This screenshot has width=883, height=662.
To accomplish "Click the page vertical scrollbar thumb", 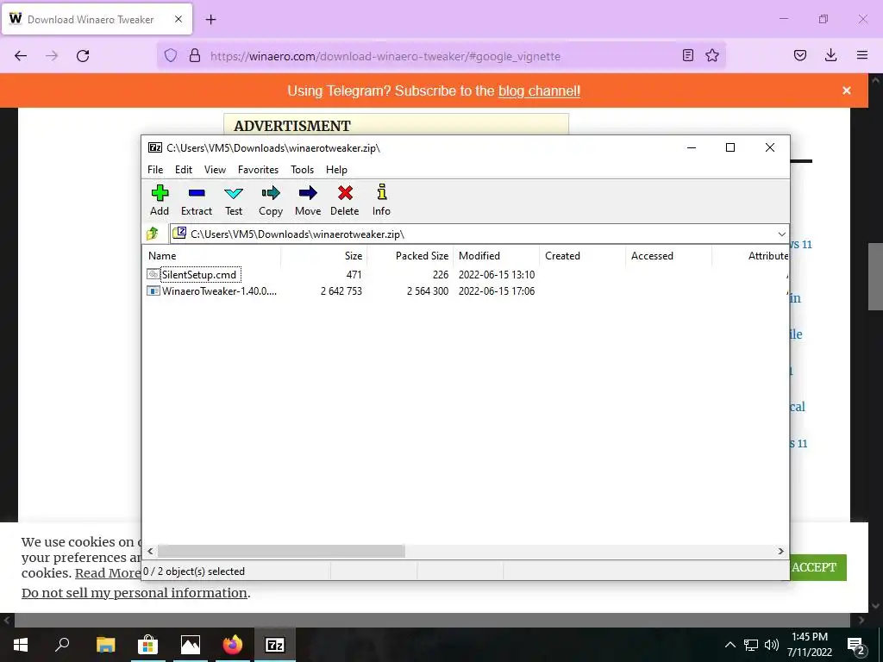I will pyautogui.click(x=875, y=277).
